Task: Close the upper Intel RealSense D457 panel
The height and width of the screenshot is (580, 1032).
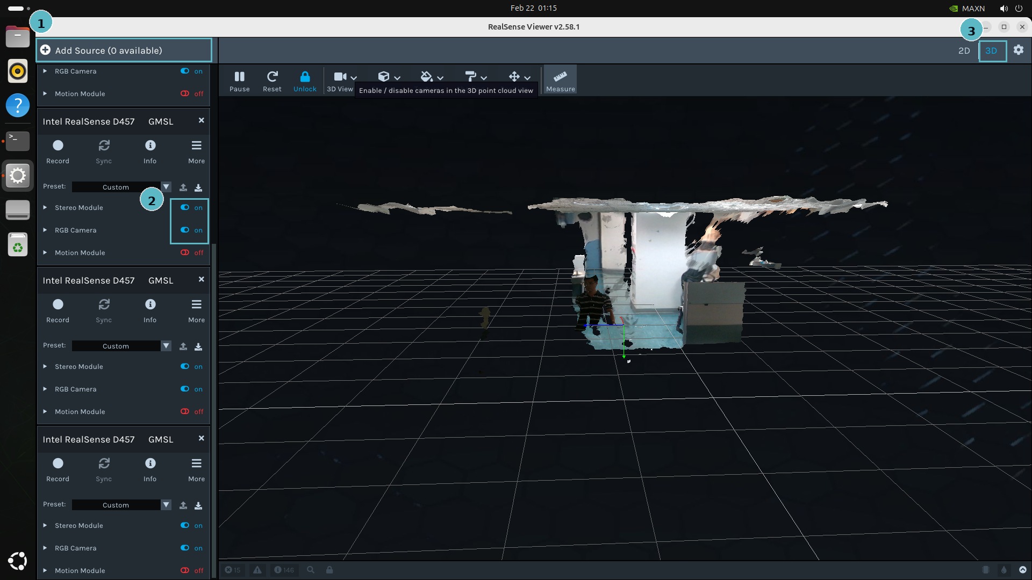Action: tap(201, 121)
